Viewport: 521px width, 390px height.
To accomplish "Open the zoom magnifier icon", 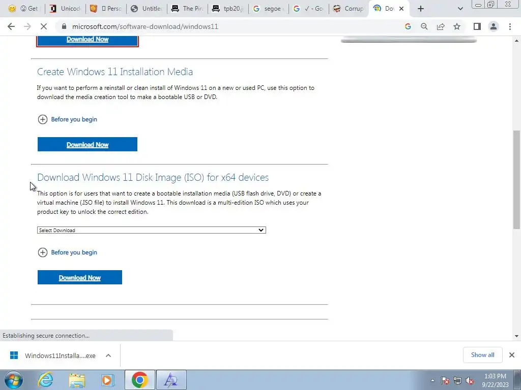I will (x=424, y=26).
